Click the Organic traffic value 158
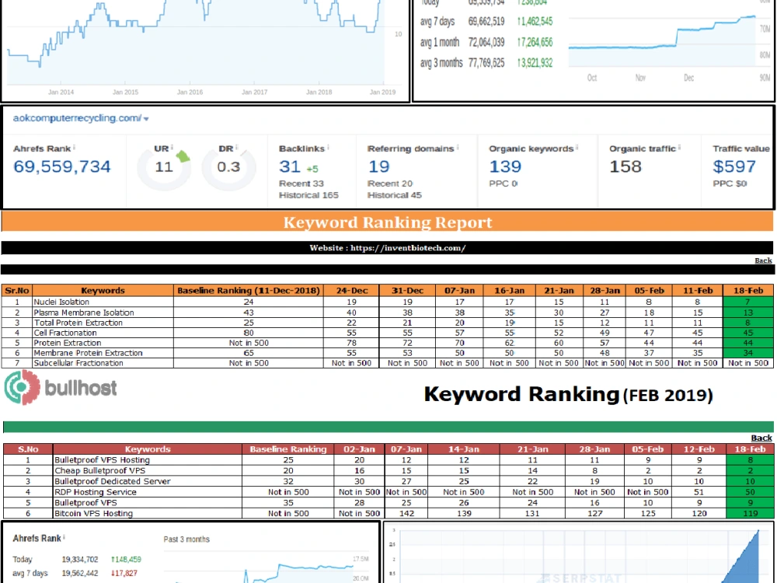The height and width of the screenshot is (583, 777). (x=625, y=166)
